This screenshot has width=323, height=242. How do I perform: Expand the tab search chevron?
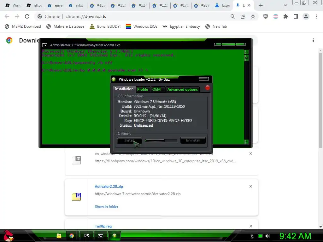pyautogui.click(x=285, y=5)
